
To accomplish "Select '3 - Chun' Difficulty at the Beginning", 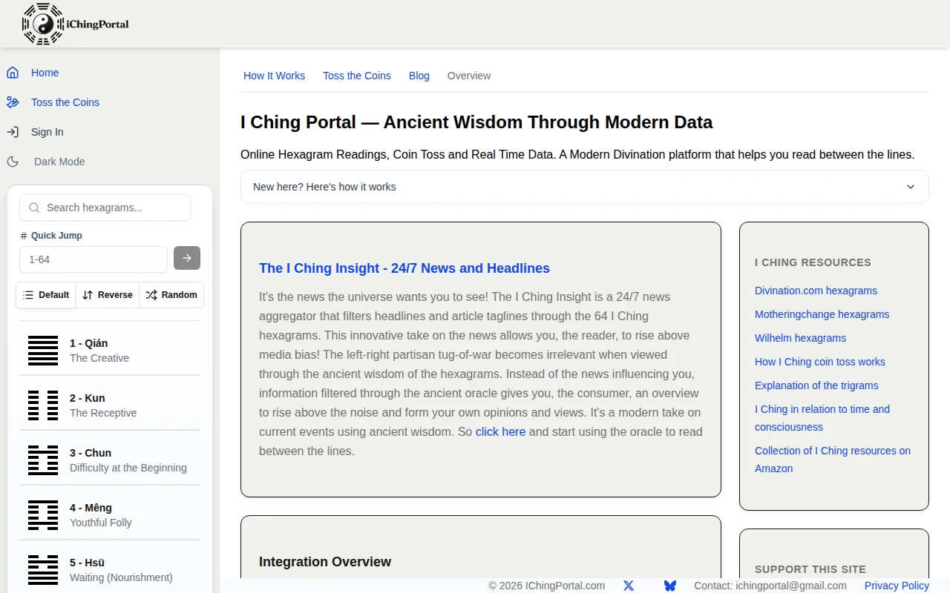I will (x=110, y=460).
